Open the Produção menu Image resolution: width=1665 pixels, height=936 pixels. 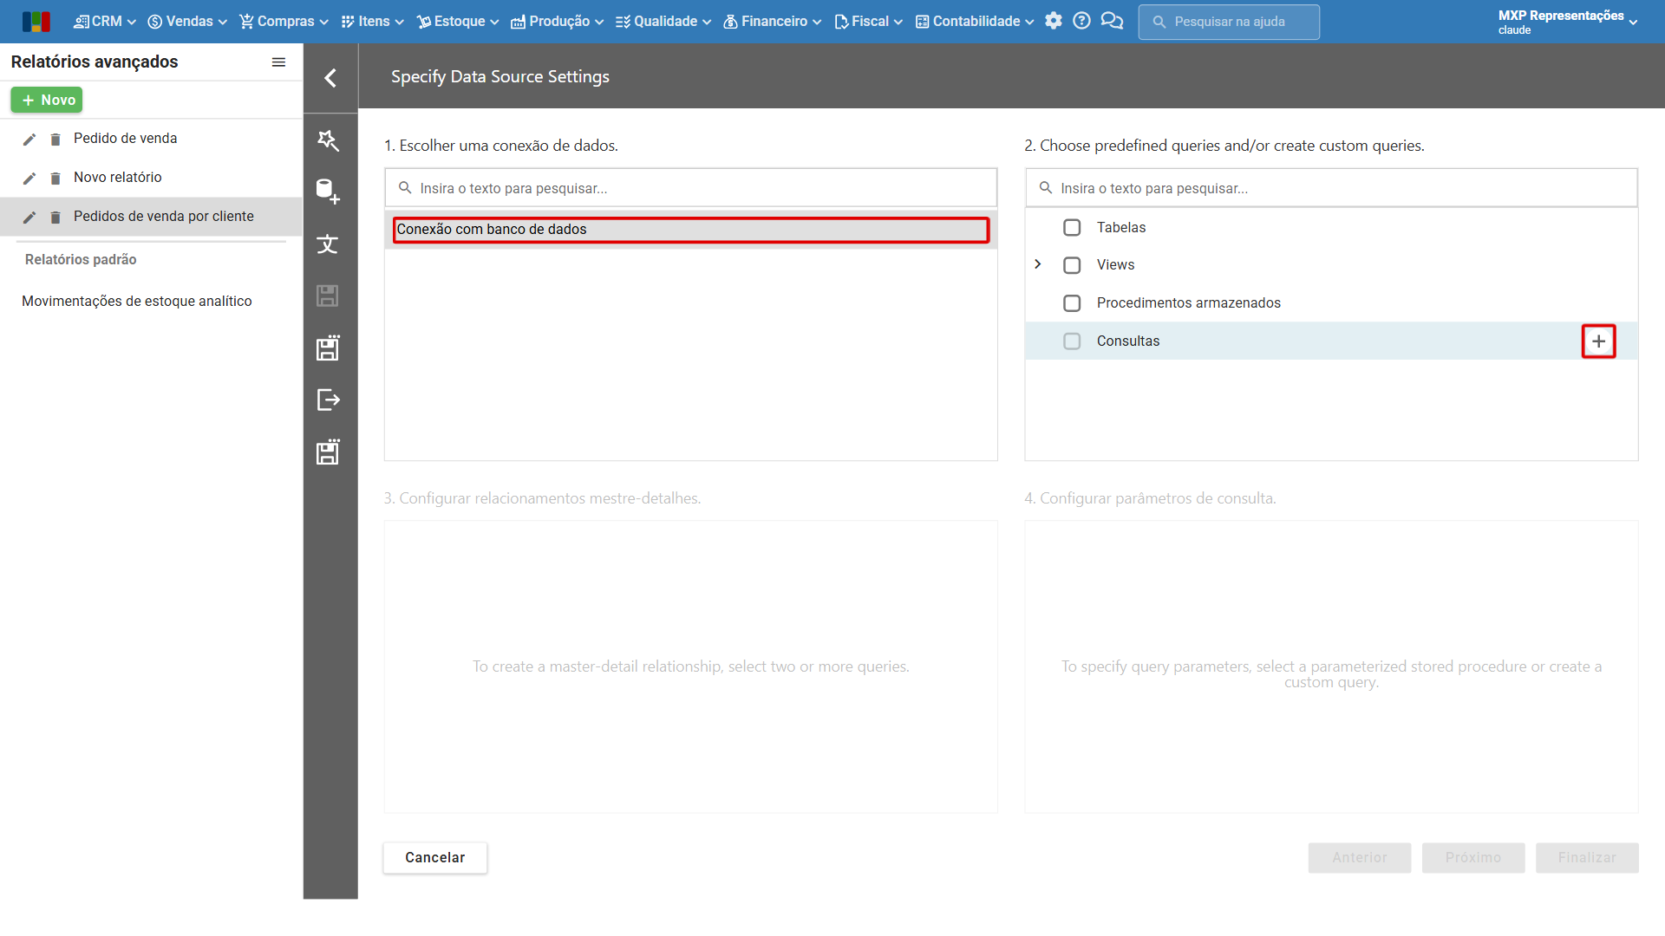pyautogui.click(x=557, y=22)
